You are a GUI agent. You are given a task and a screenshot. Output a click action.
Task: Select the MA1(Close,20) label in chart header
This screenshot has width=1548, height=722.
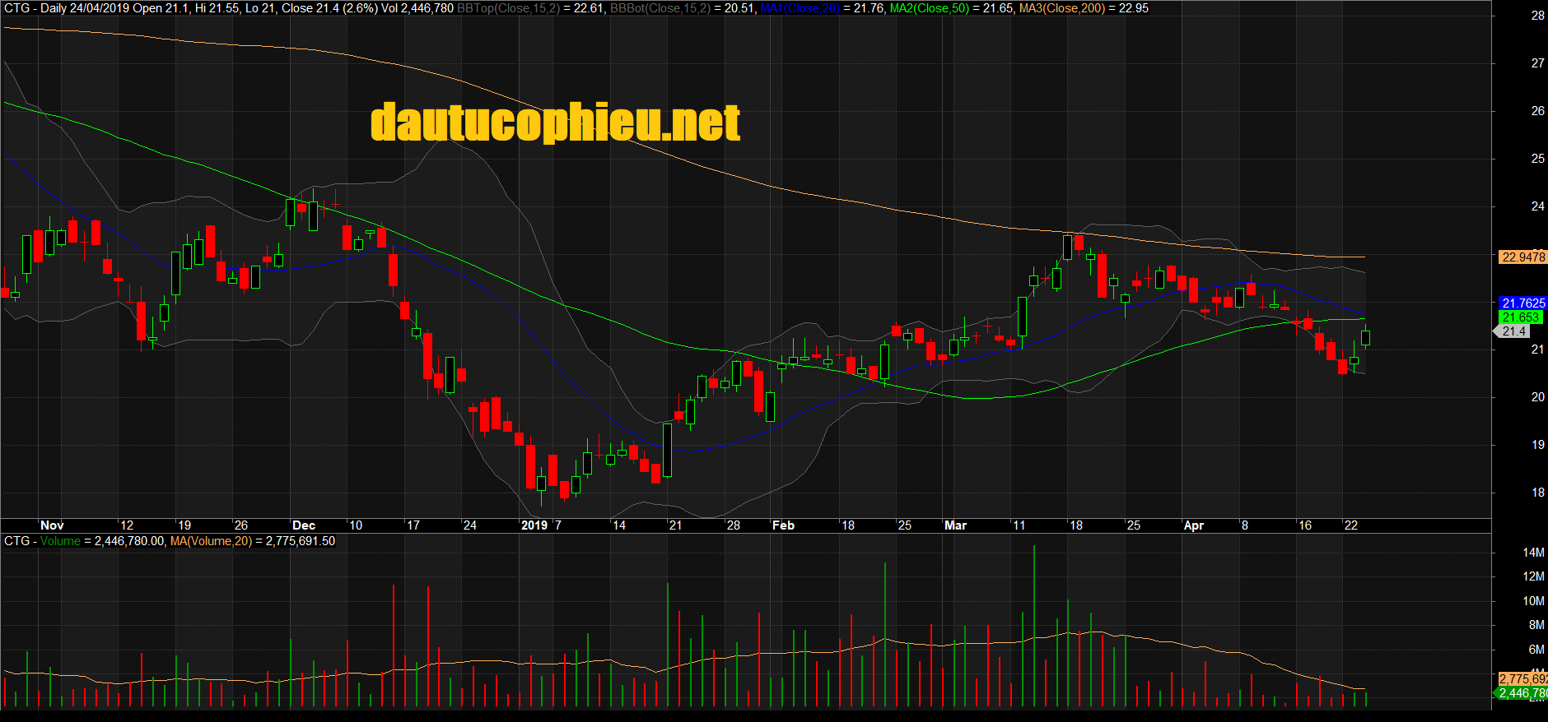[800, 8]
